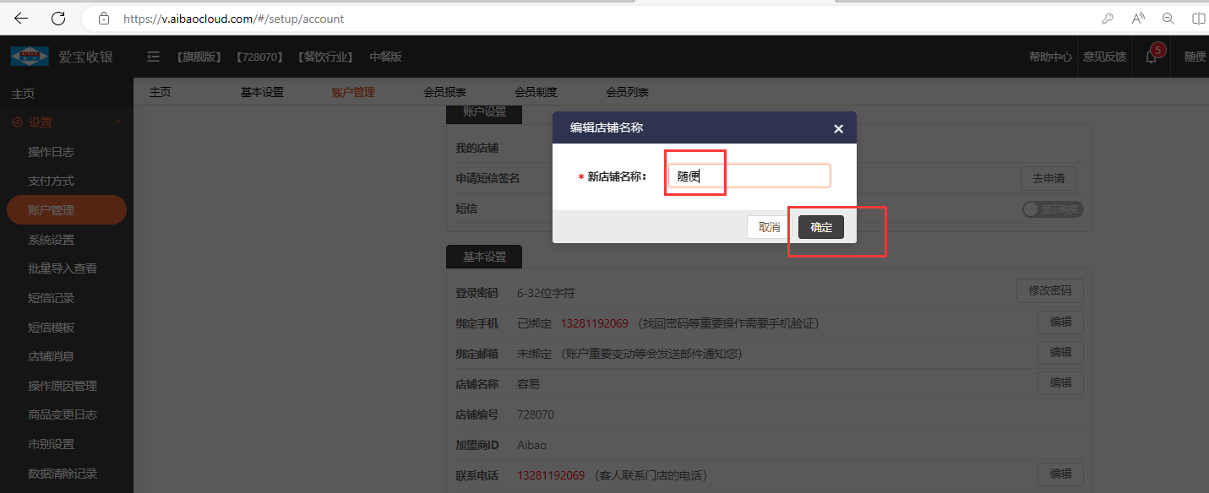Collapse the sidebar with the hamburger icon

click(x=153, y=57)
